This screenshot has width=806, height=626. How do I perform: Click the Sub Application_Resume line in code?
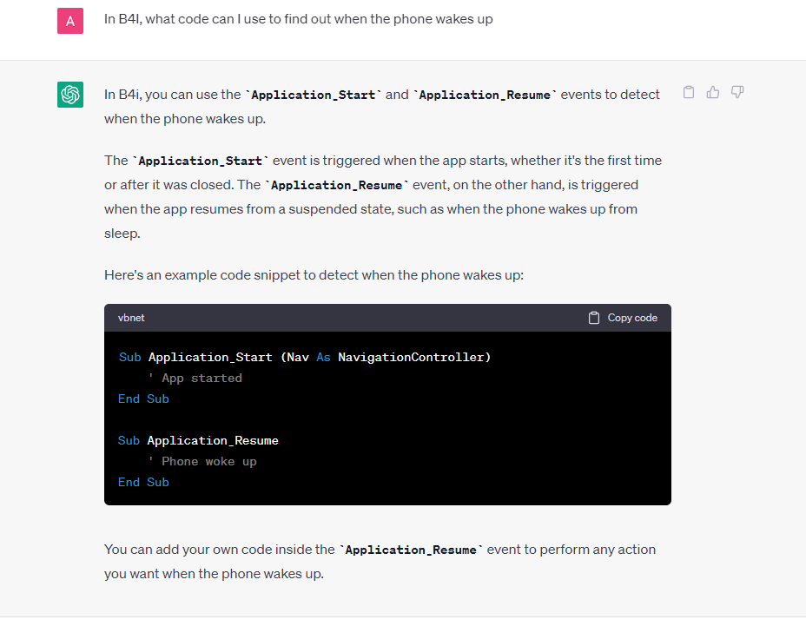pyautogui.click(x=197, y=440)
